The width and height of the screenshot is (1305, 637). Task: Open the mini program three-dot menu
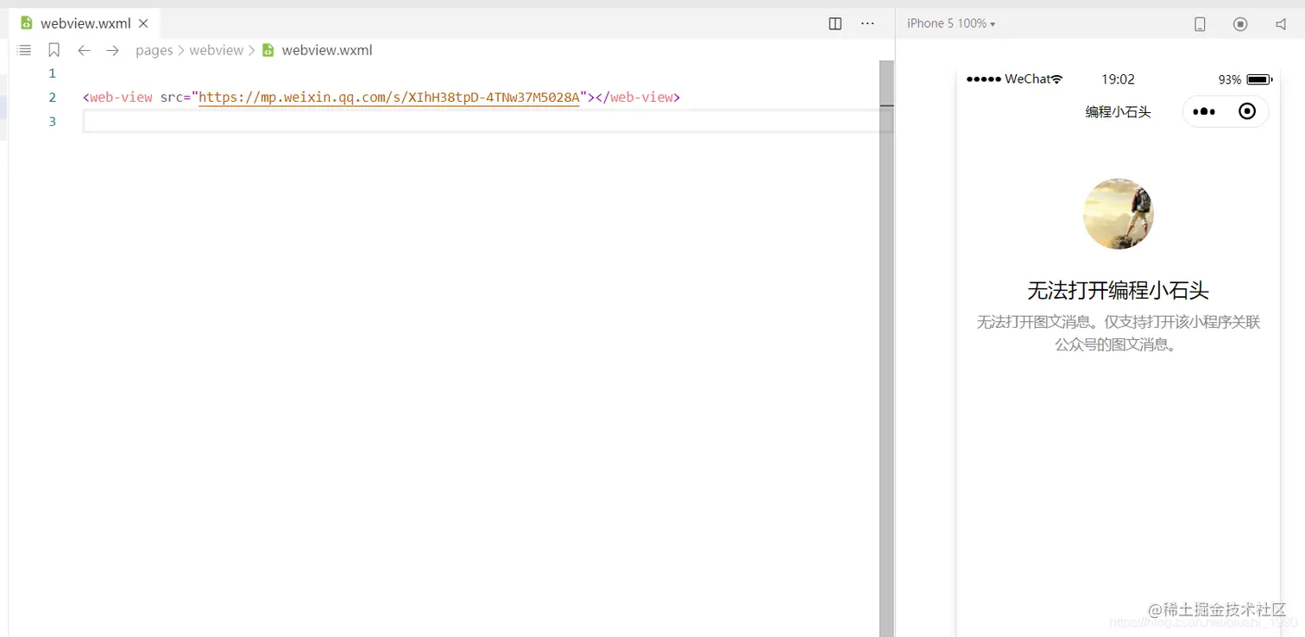tap(1204, 111)
